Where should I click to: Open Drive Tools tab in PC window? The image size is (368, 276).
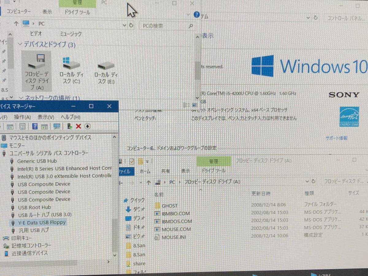coord(77,12)
